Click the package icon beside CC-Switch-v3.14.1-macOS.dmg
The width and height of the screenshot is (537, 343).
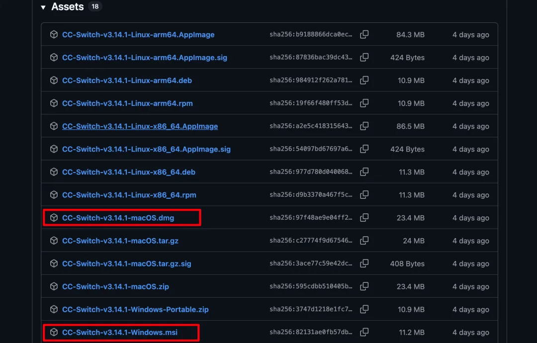coord(54,217)
